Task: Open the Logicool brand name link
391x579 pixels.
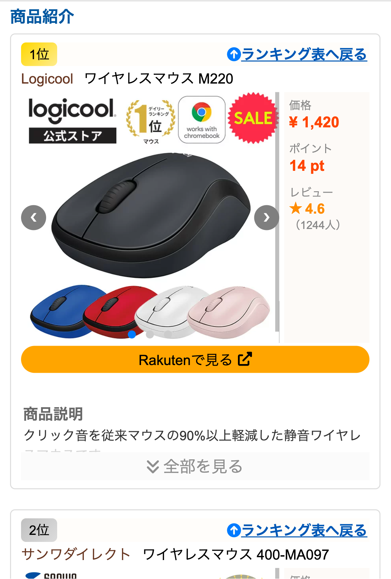Action: click(47, 79)
